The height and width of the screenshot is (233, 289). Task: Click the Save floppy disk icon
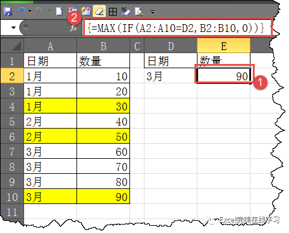[x=8, y=11]
